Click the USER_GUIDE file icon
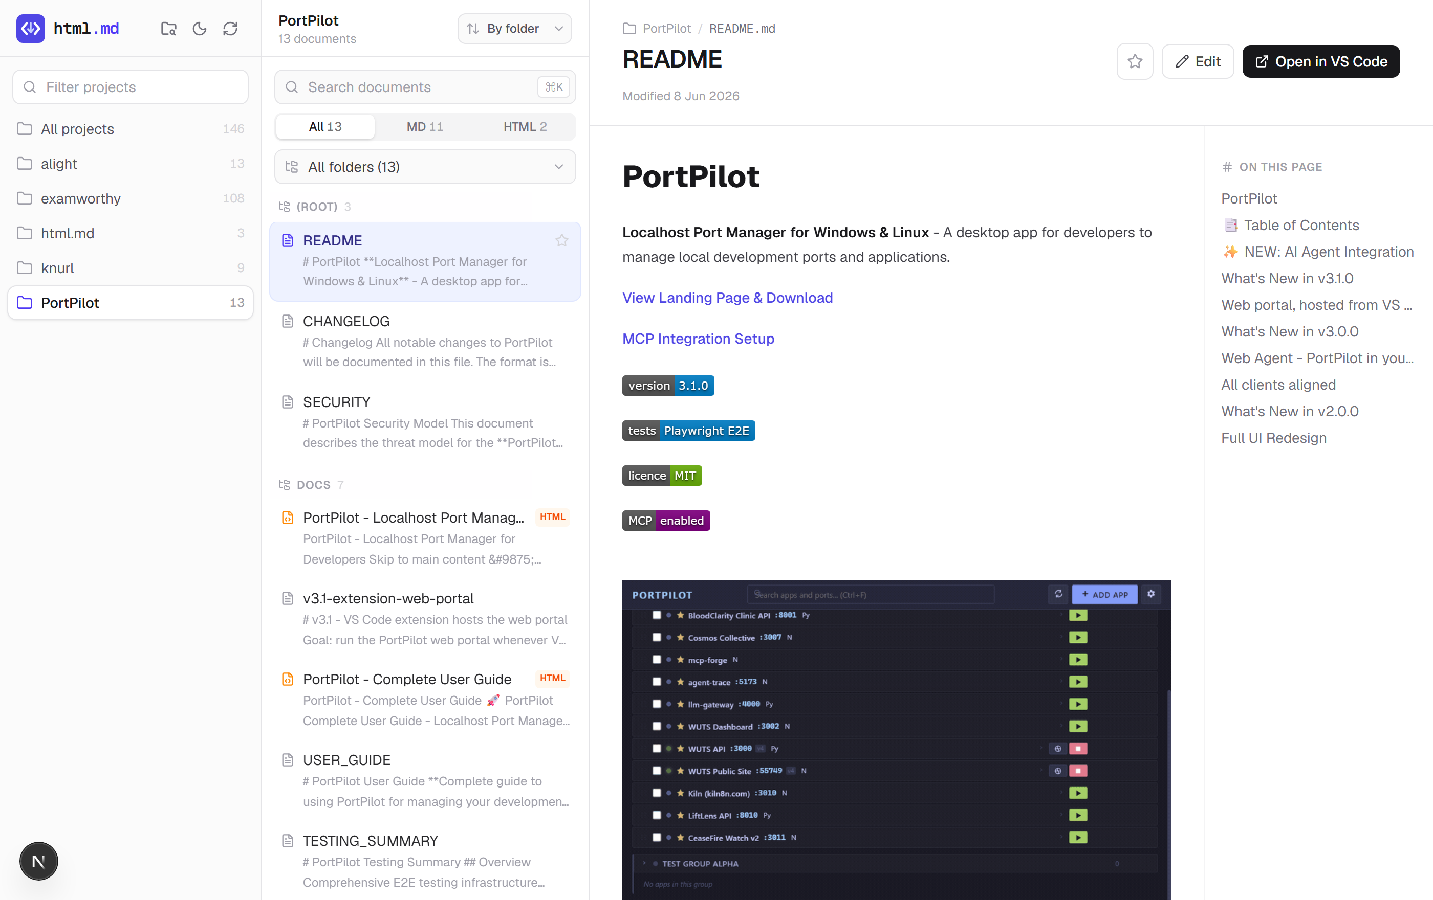This screenshot has height=900, width=1433. (288, 760)
